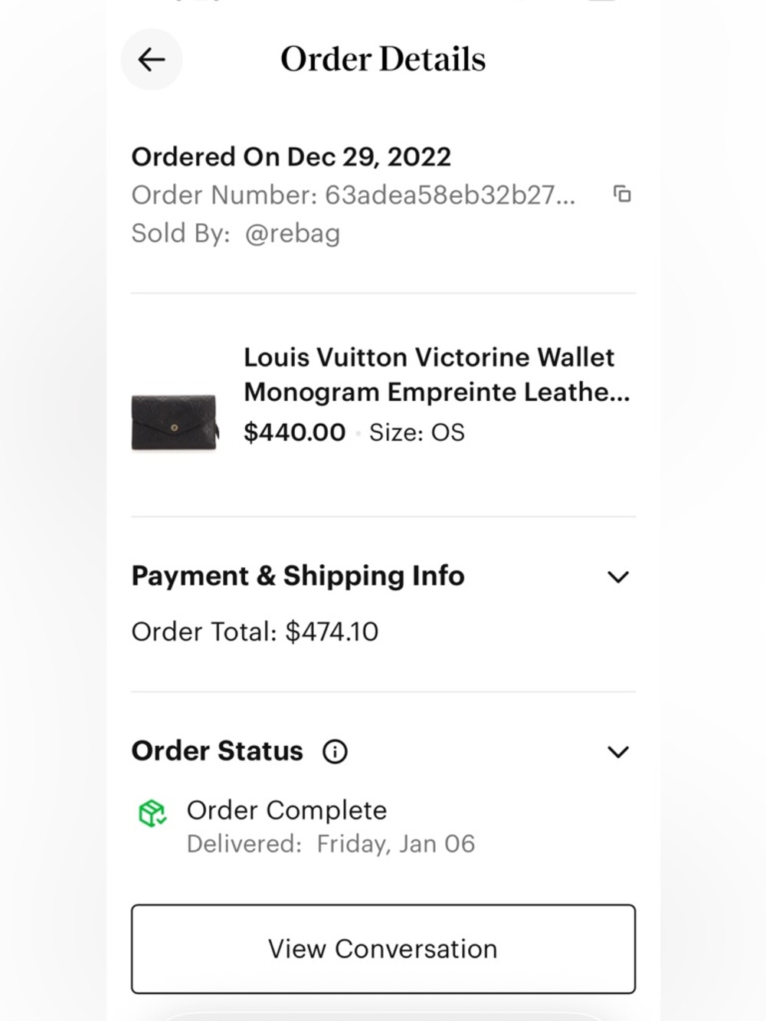Open the Order Status info icon
766x1021 pixels.
(x=335, y=751)
